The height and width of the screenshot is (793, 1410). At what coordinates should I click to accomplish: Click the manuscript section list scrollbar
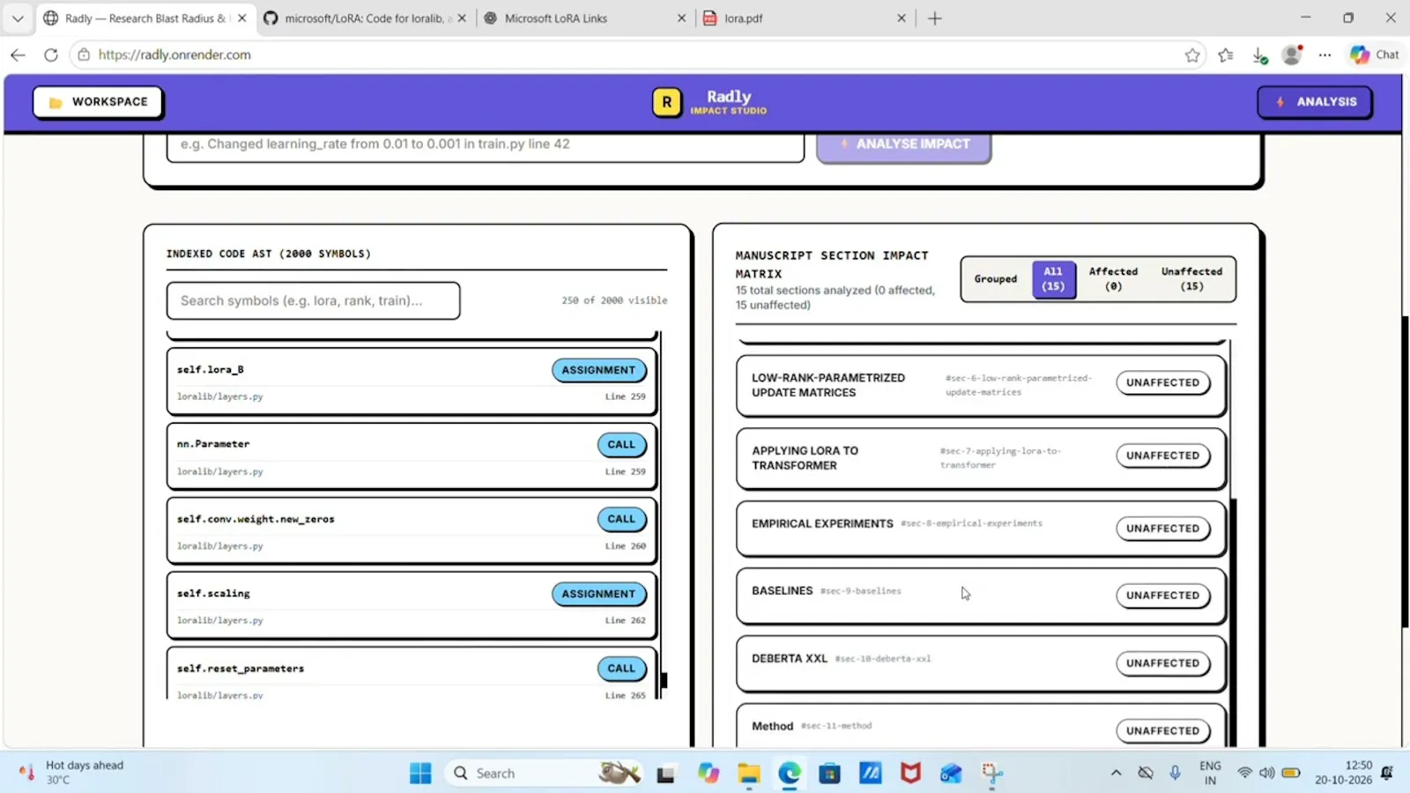(1234, 621)
